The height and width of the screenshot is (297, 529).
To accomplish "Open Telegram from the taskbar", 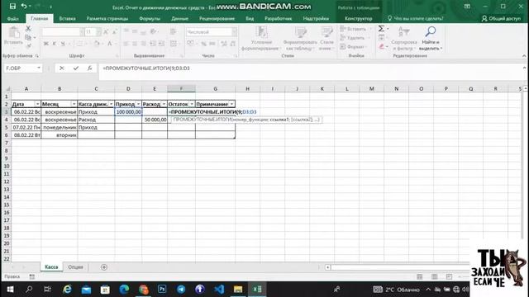I will pos(181,290).
